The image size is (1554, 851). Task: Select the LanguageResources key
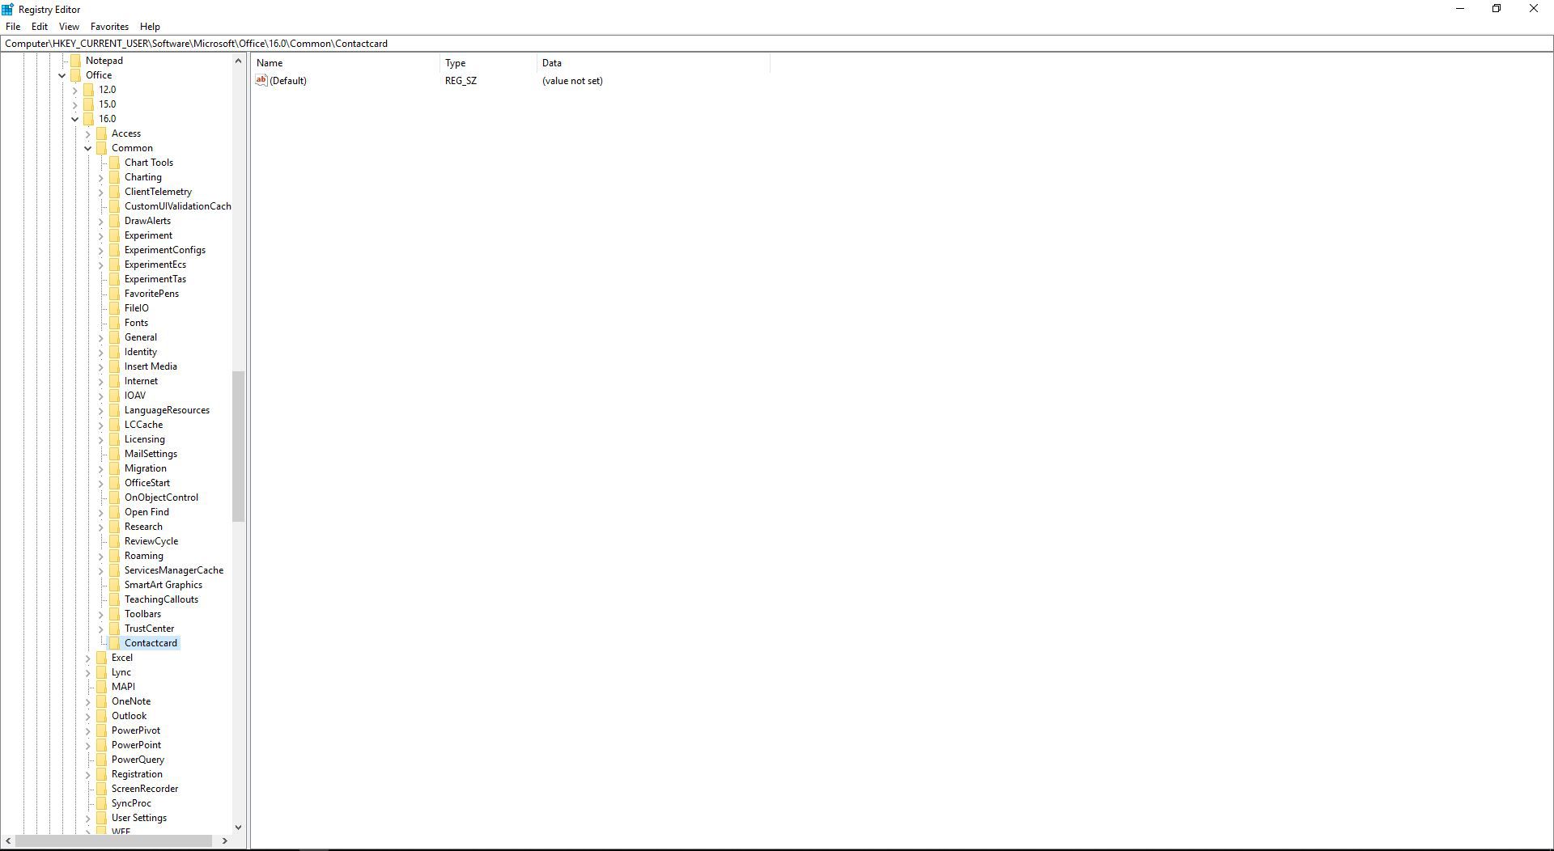(x=167, y=410)
